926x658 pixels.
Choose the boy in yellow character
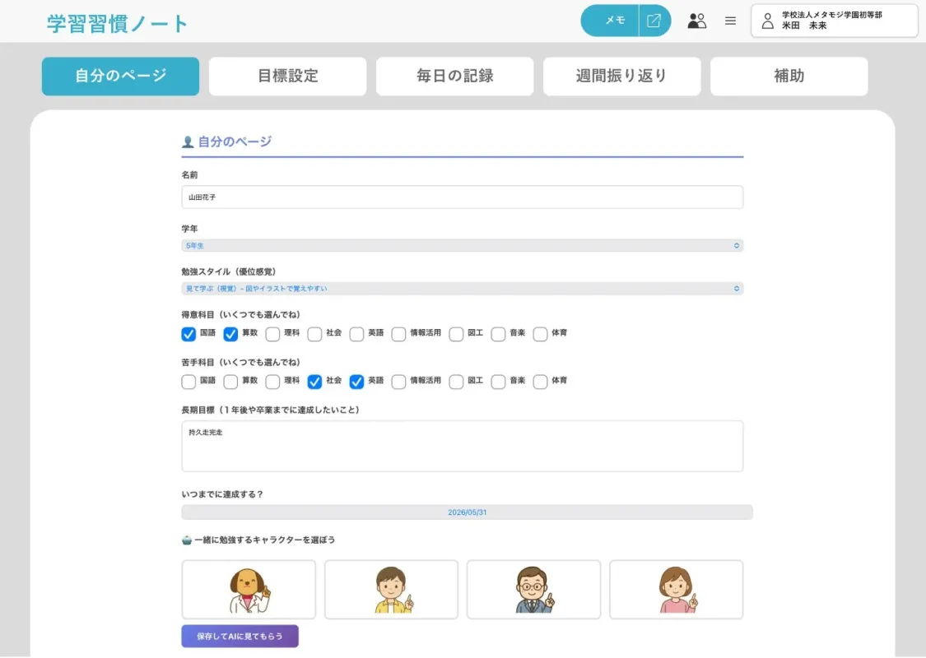[x=391, y=589]
